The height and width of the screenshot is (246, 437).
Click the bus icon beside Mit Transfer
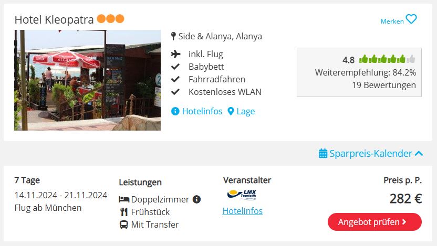124,224
